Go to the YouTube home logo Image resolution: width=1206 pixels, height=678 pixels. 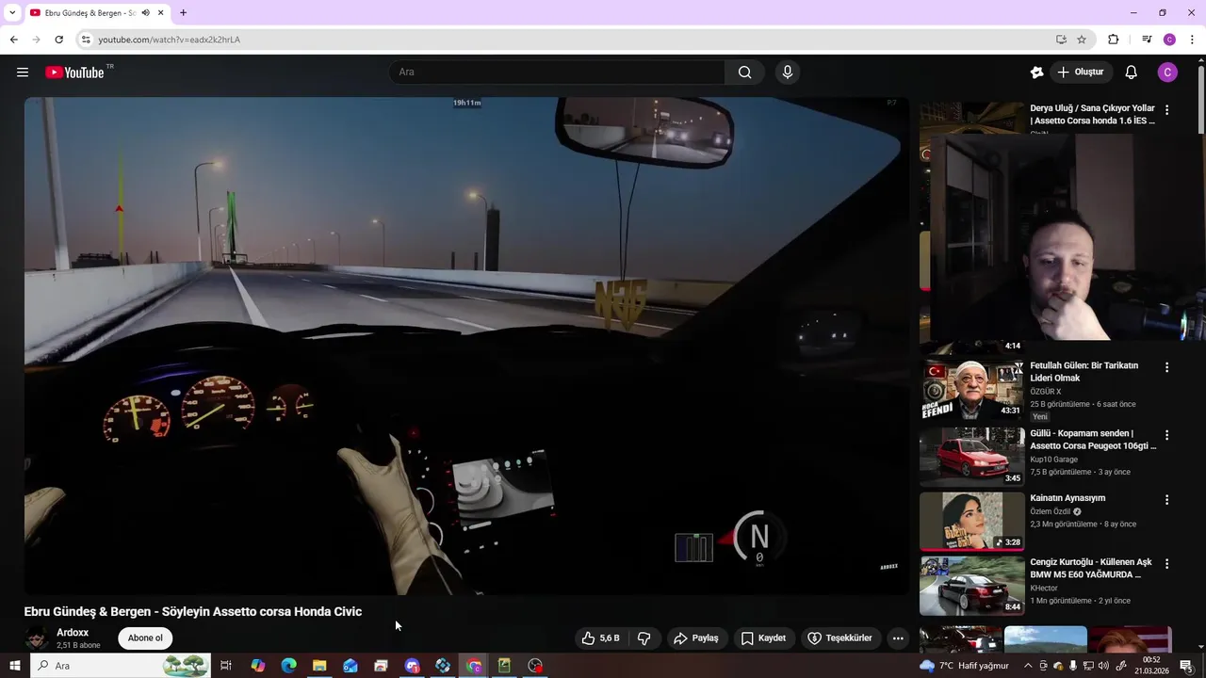(x=74, y=73)
